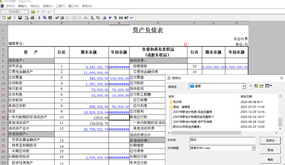This screenshot has height=165, width=285.
Task: Click the file list scroll right arrow
Action: tap(276, 133)
